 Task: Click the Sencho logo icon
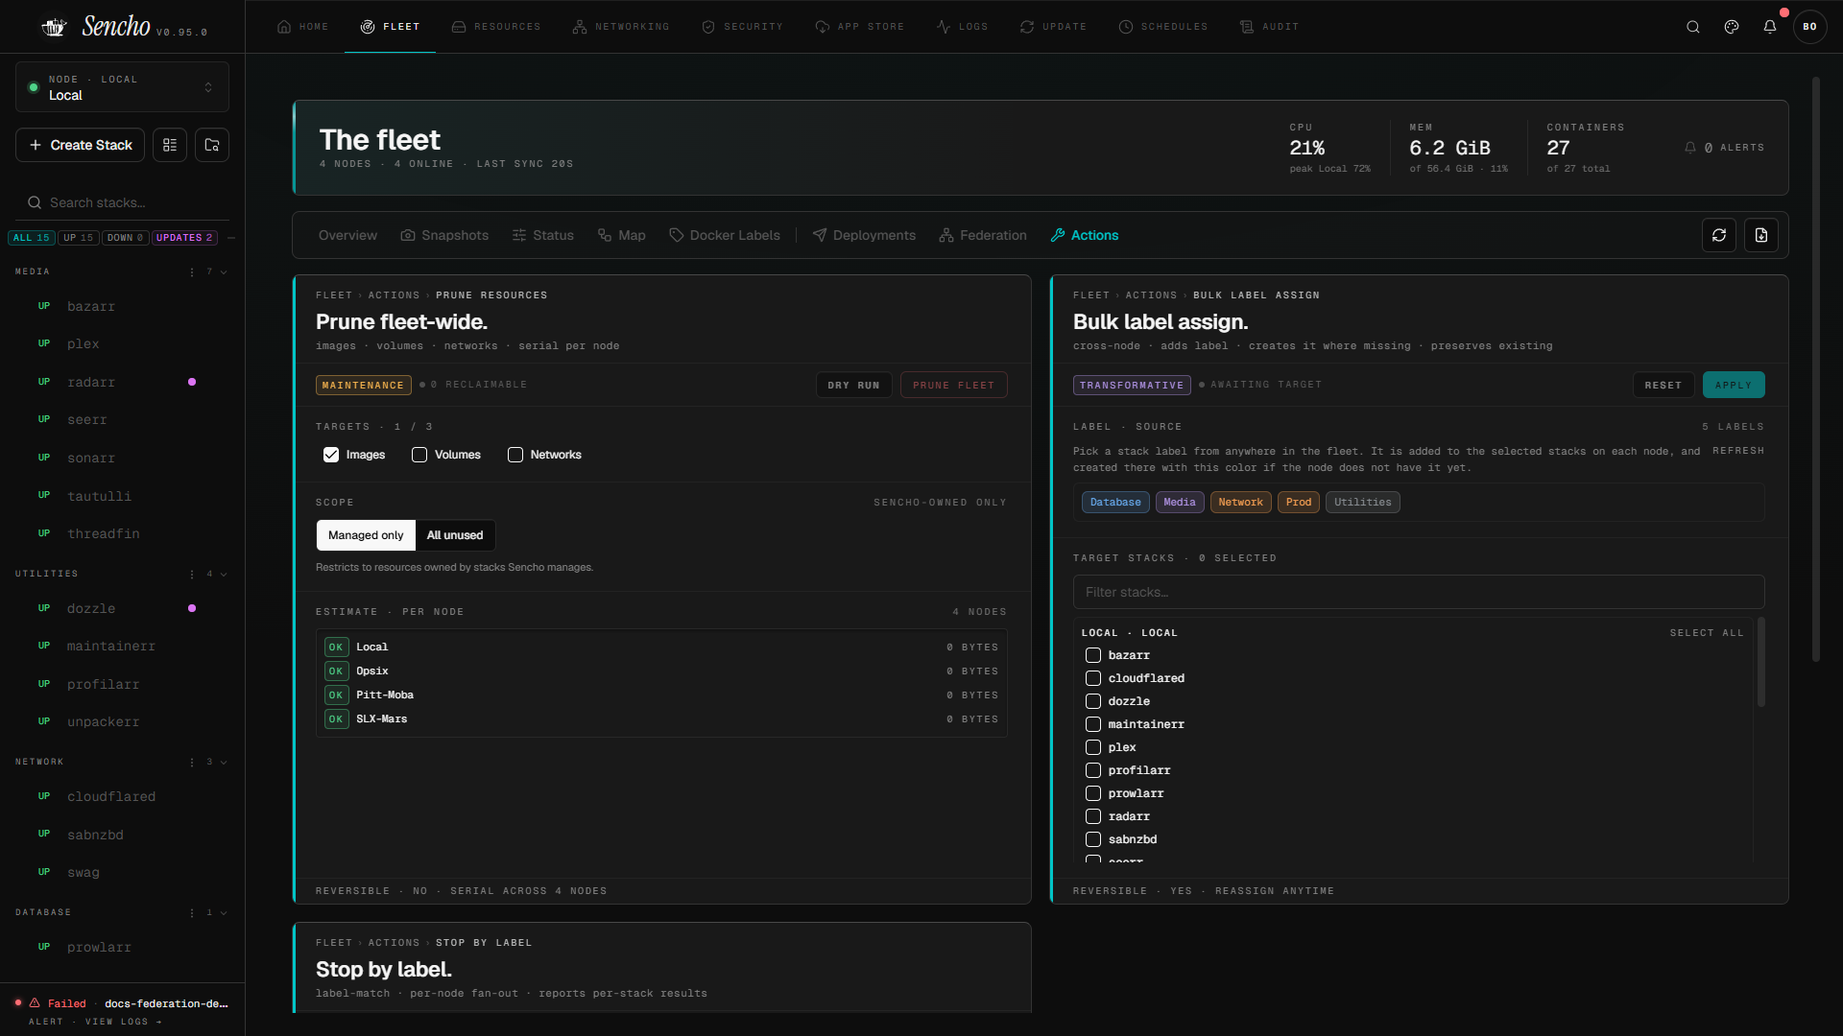pos(54,27)
